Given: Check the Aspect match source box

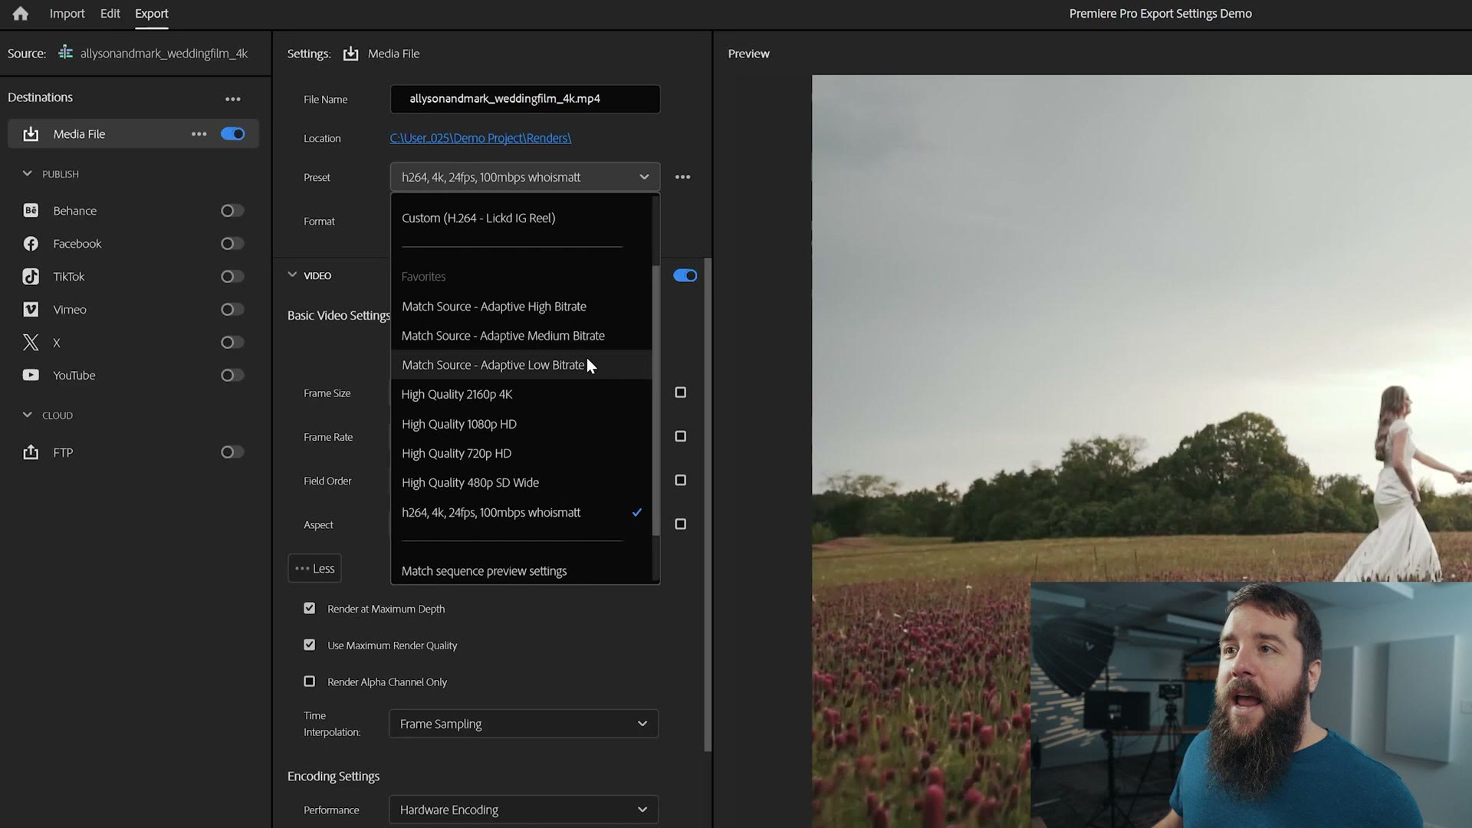Looking at the screenshot, I should click(x=680, y=524).
